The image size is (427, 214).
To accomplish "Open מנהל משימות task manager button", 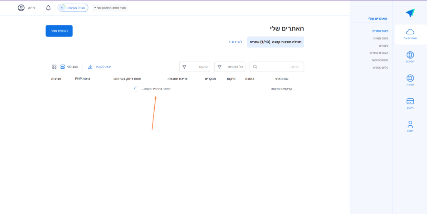I will (x=73, y=7).
